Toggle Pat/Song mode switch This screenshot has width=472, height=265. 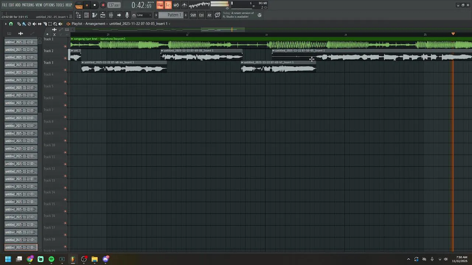click(x=79, y=5)
